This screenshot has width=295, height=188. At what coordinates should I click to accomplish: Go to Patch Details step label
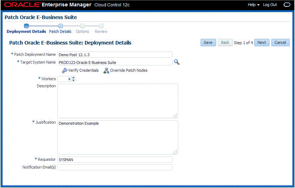[x=60, y=31]
